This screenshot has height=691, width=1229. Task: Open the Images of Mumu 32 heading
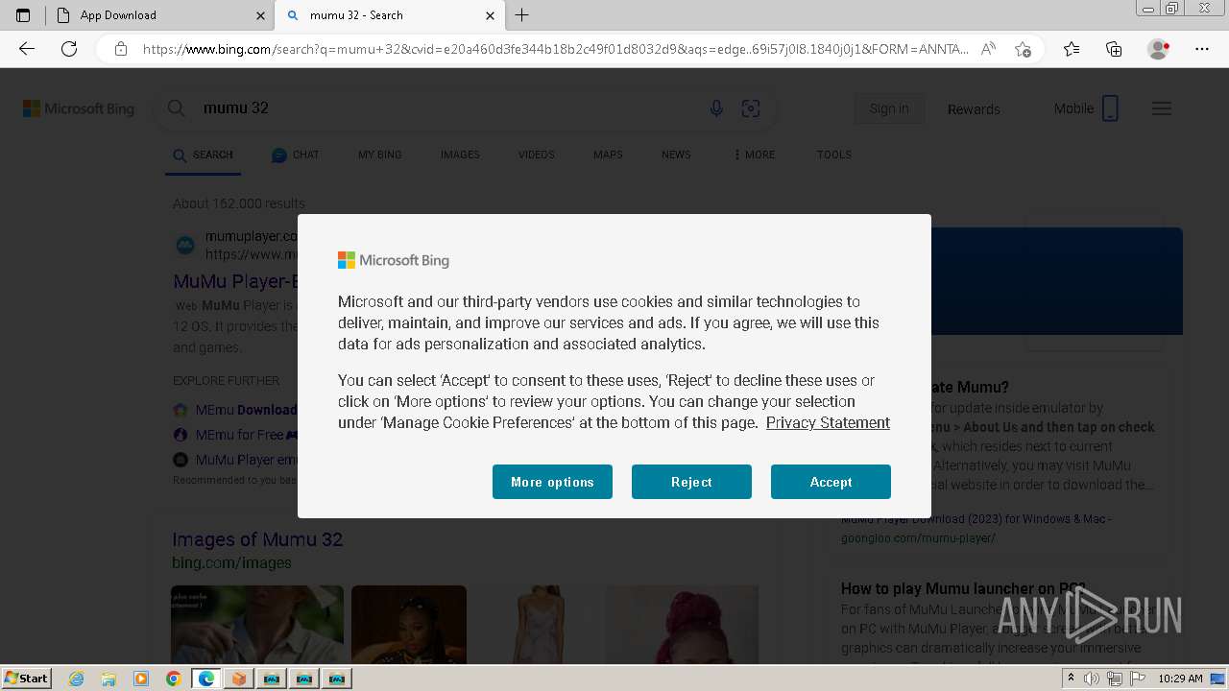(257, 539)
